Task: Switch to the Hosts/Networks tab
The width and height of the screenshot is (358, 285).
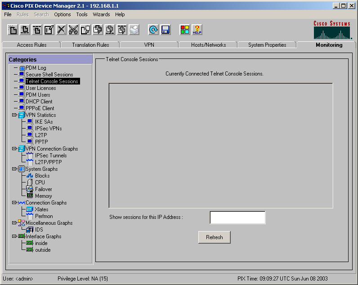Action: [x=208, y=45]
